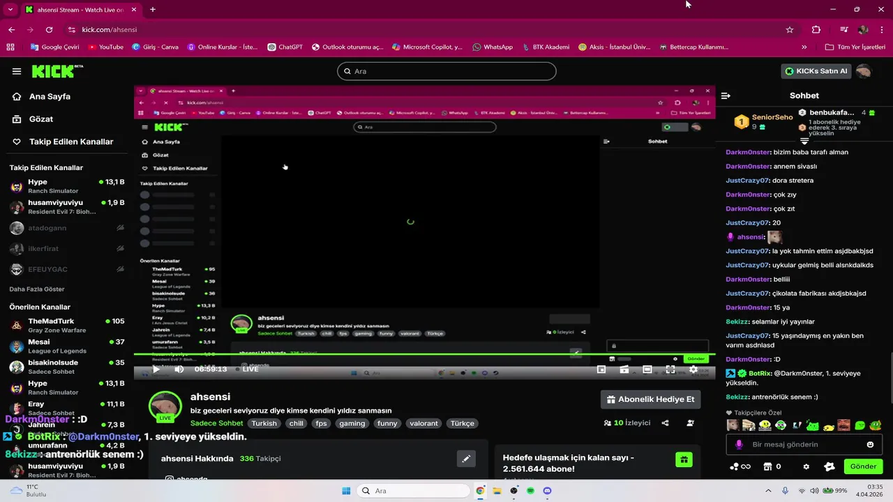Bookmark this page star icon

tap(790, 30)
